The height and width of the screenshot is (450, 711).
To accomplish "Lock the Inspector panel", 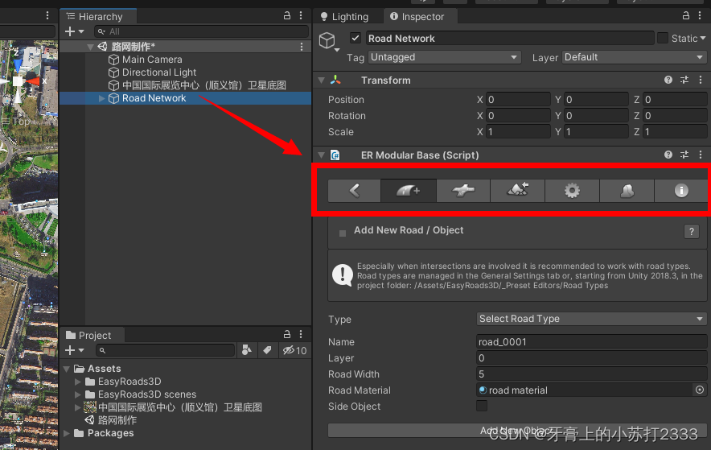I will click(x=686, y=16).
